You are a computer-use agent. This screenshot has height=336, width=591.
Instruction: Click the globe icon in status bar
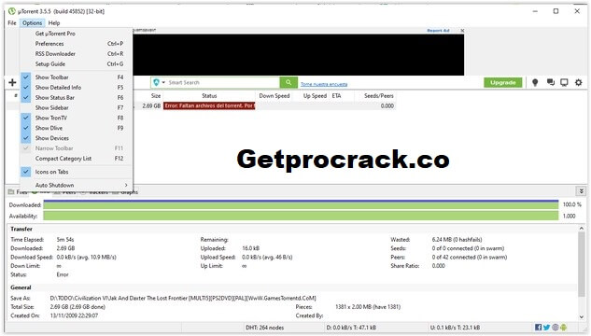(556, 328)
